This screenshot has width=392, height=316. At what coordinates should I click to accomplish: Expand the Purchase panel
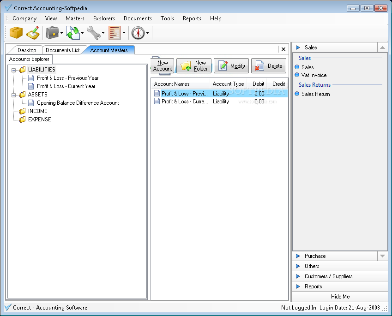coord(335,256)
